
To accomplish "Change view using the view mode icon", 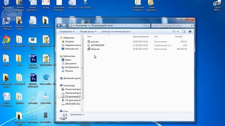I will click(174, 31).
